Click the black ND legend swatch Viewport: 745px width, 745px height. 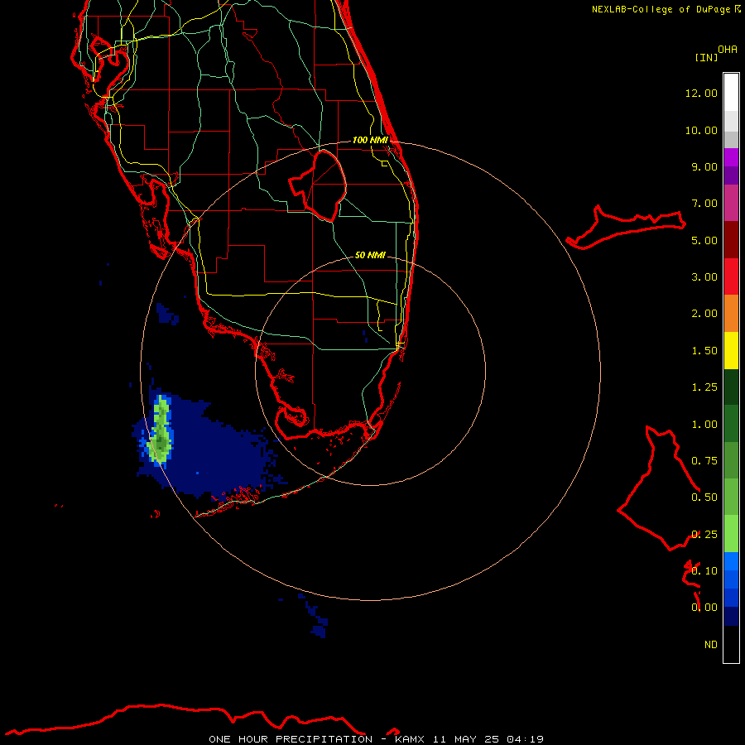click(x=731, y=644)
